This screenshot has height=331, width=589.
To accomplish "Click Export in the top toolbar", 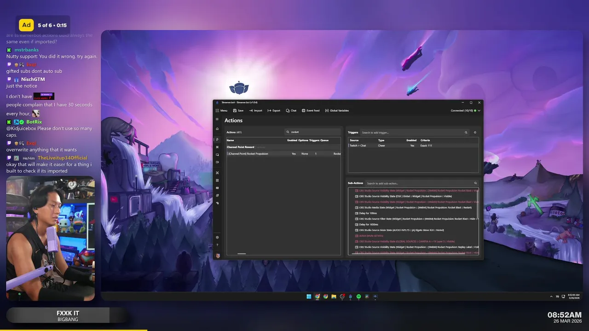I will coord(274,110).
